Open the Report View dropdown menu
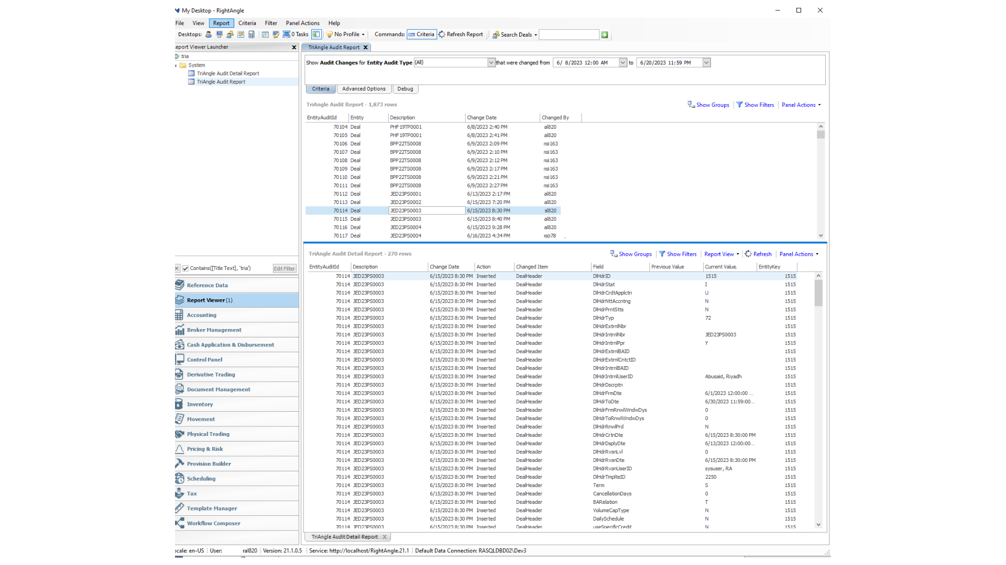 click(721, 254)
